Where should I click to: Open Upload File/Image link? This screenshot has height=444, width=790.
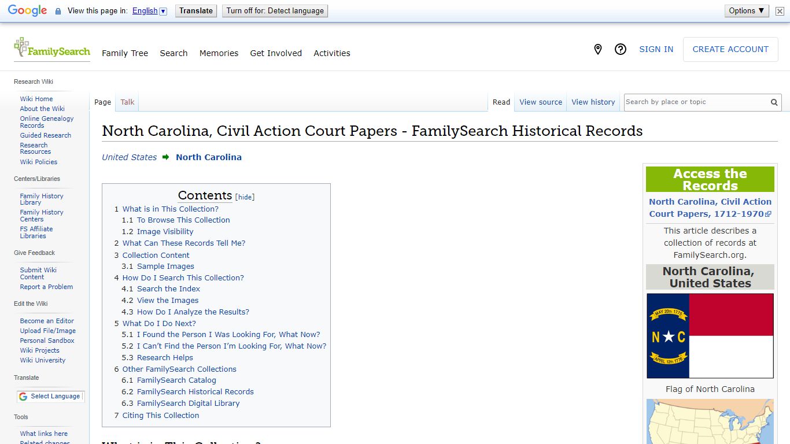click(x=48, y=331)
